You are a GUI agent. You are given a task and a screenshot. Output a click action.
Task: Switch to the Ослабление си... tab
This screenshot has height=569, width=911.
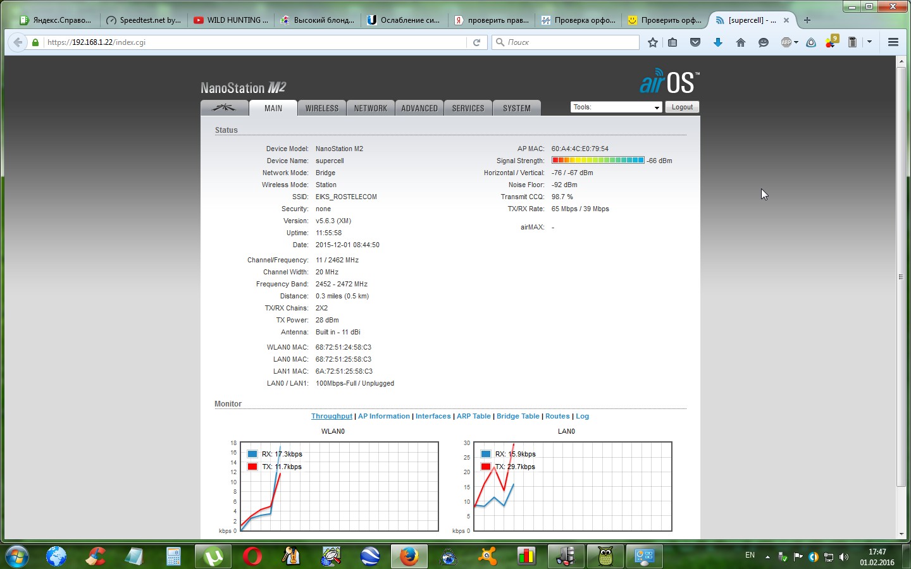pos(404,20)
